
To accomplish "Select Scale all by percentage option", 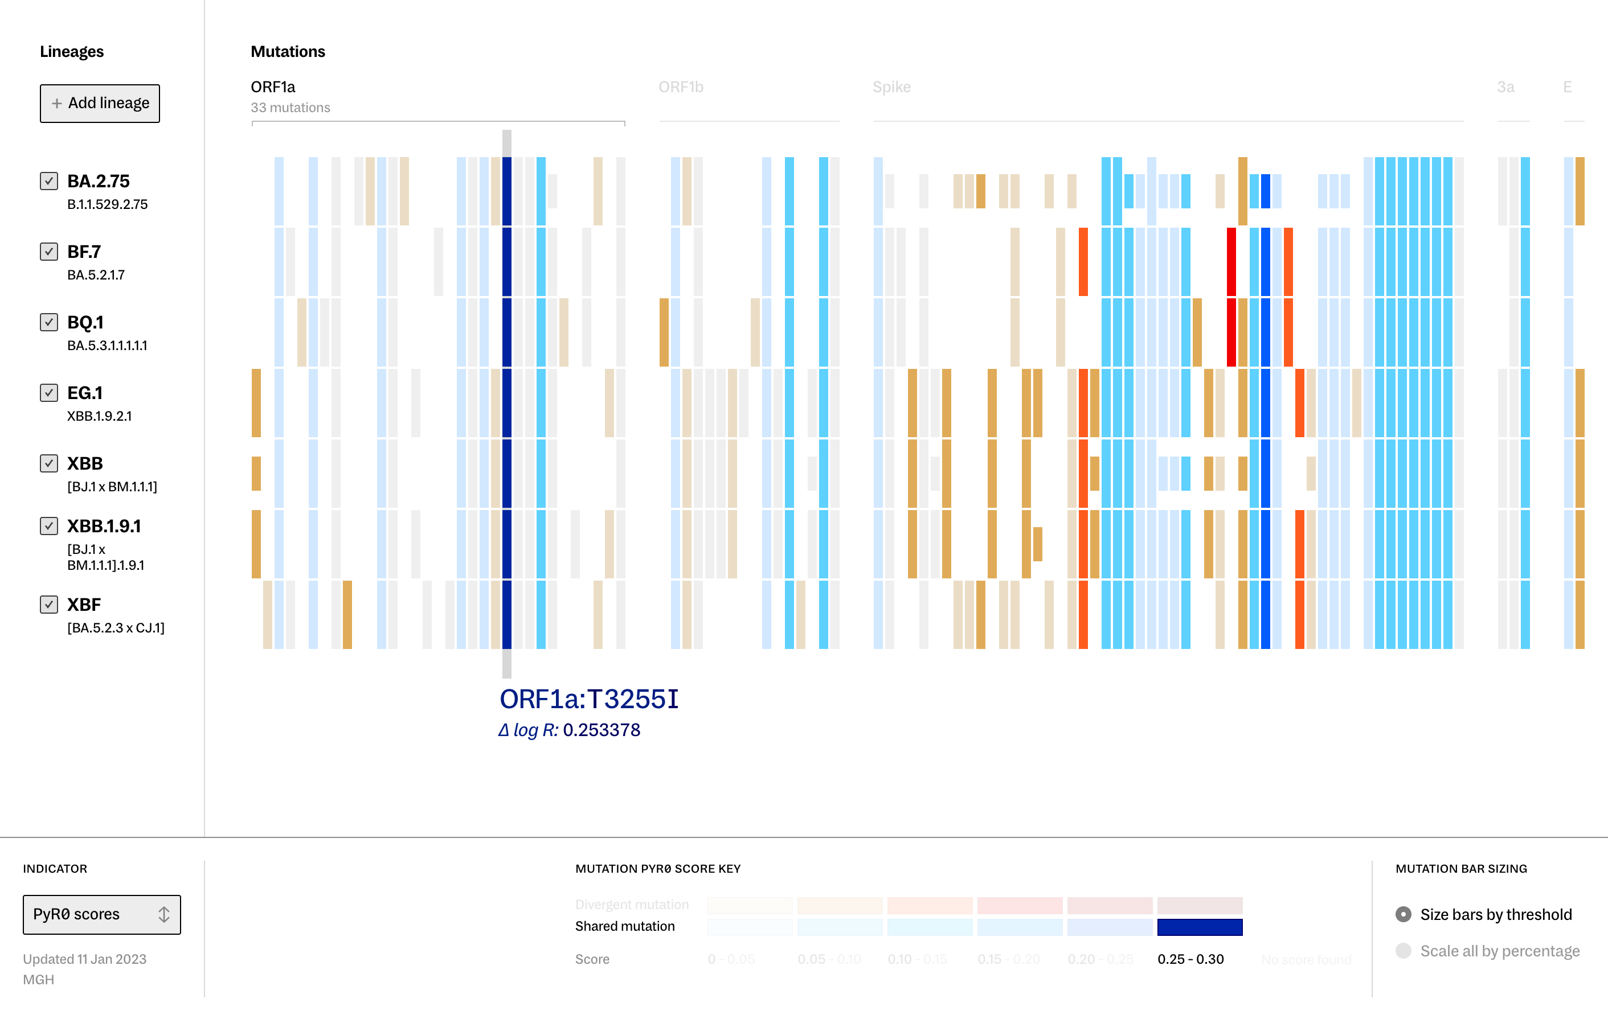I will 1403,951.
